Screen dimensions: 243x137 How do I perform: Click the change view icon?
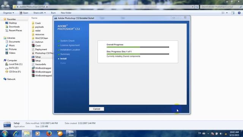pyautogui.click(x=223, y=13)
